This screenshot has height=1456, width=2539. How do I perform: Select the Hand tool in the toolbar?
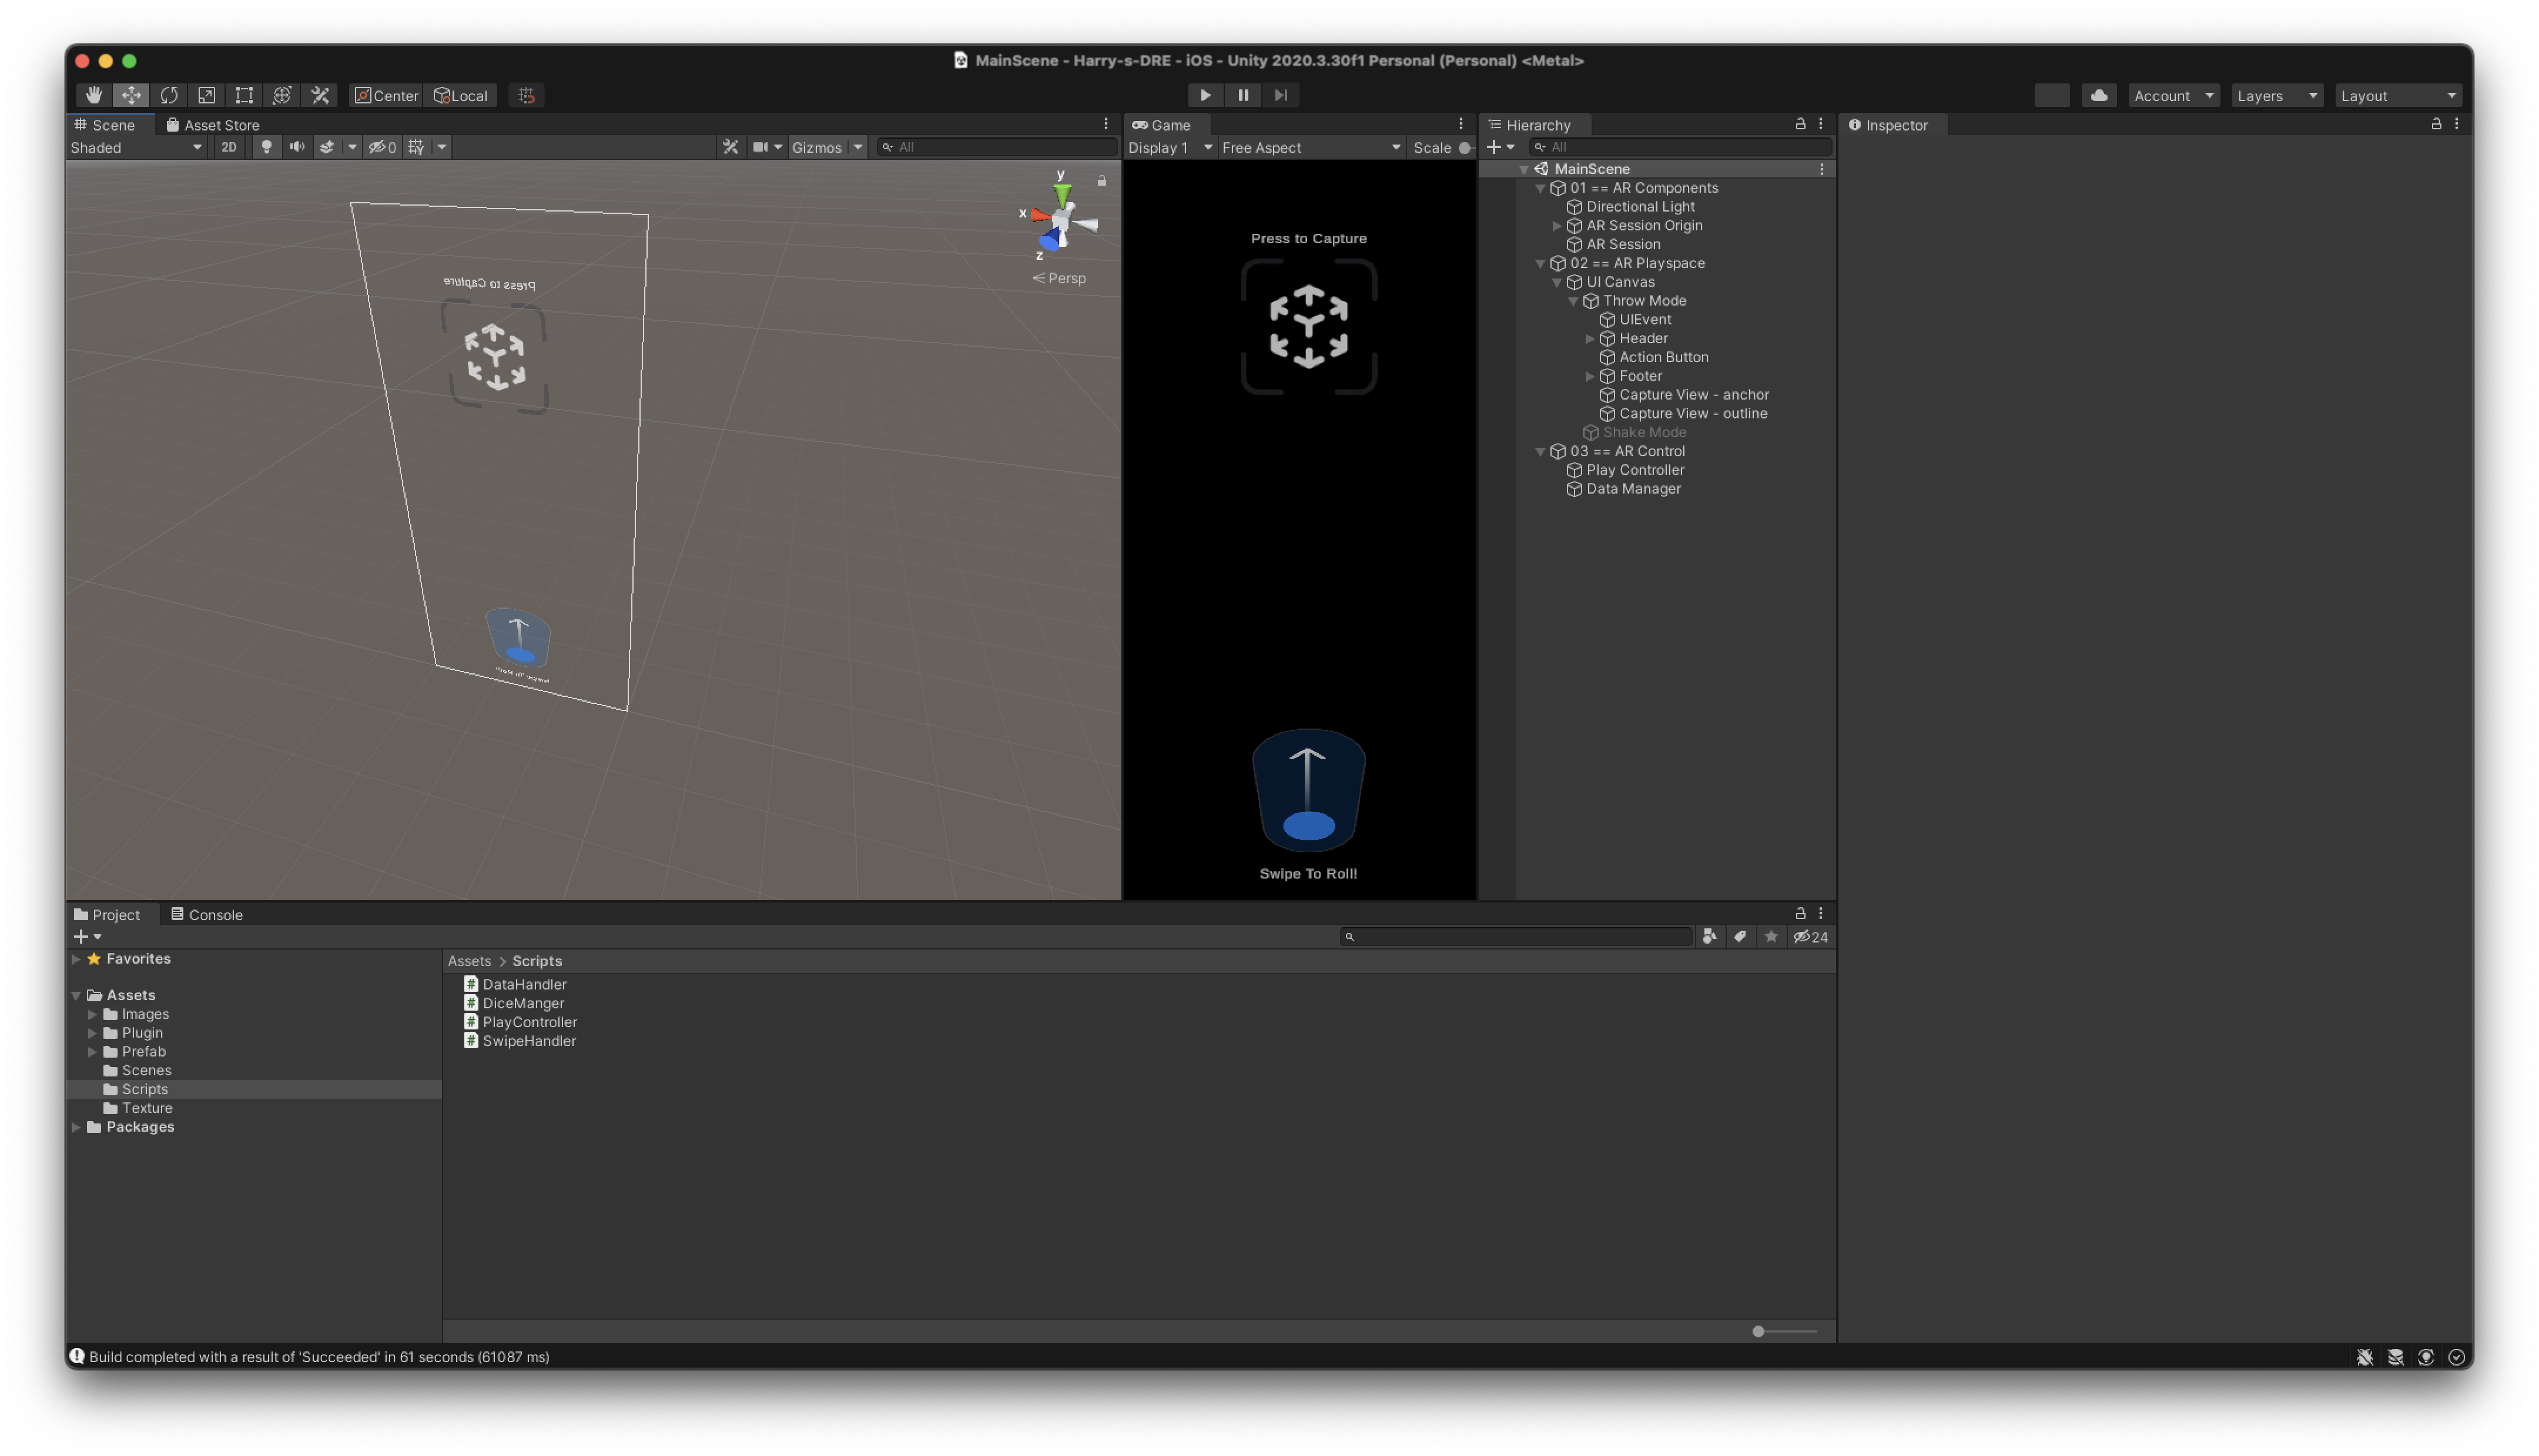coord(94,95)
